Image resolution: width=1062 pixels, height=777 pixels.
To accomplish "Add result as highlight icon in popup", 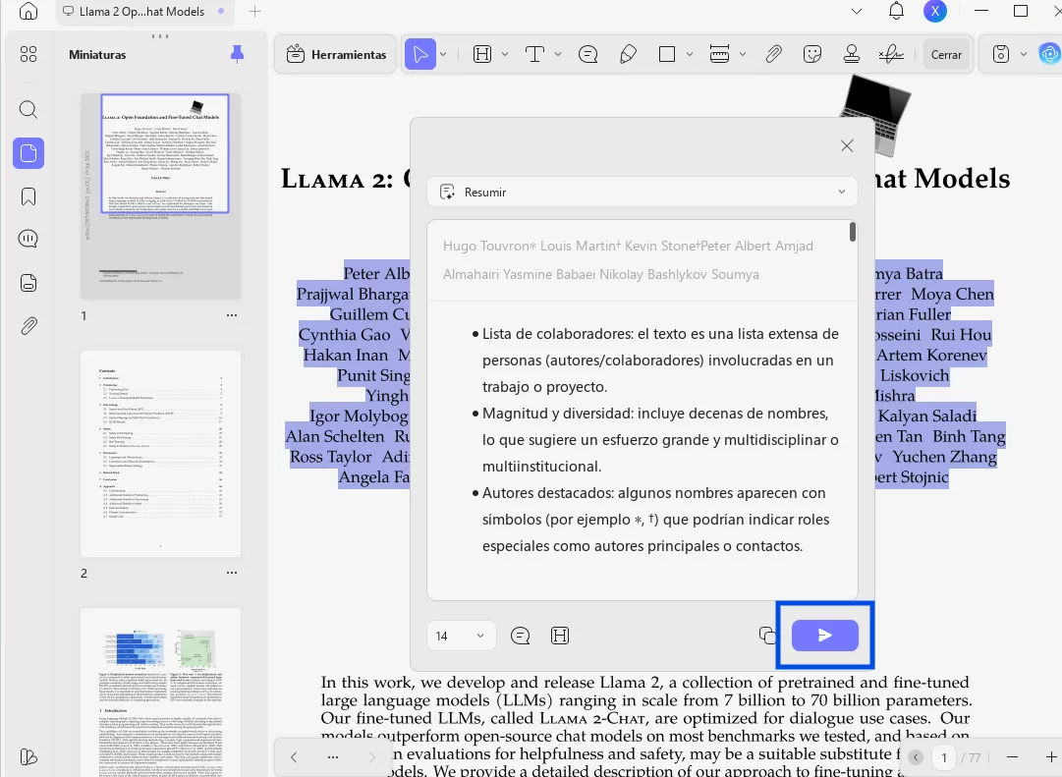I will coord(560,636).
